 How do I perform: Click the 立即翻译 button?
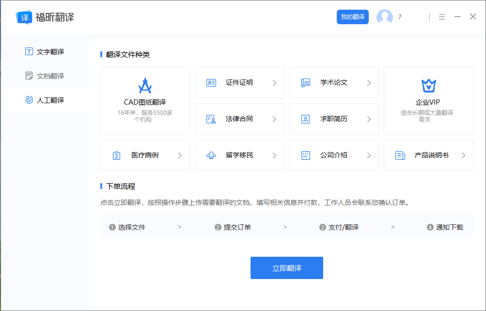pos(286,267)
